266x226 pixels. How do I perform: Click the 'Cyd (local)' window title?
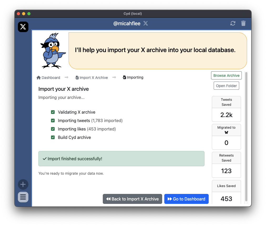pos(133,14)
